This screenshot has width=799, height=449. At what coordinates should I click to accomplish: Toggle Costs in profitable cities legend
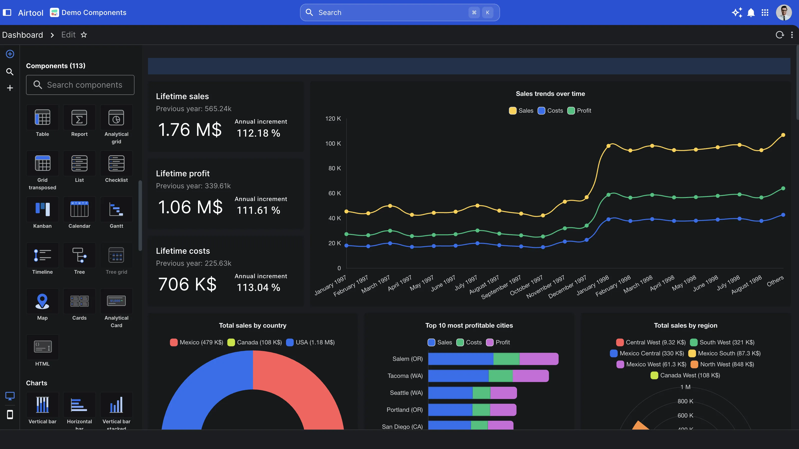[x=469, y=342]
